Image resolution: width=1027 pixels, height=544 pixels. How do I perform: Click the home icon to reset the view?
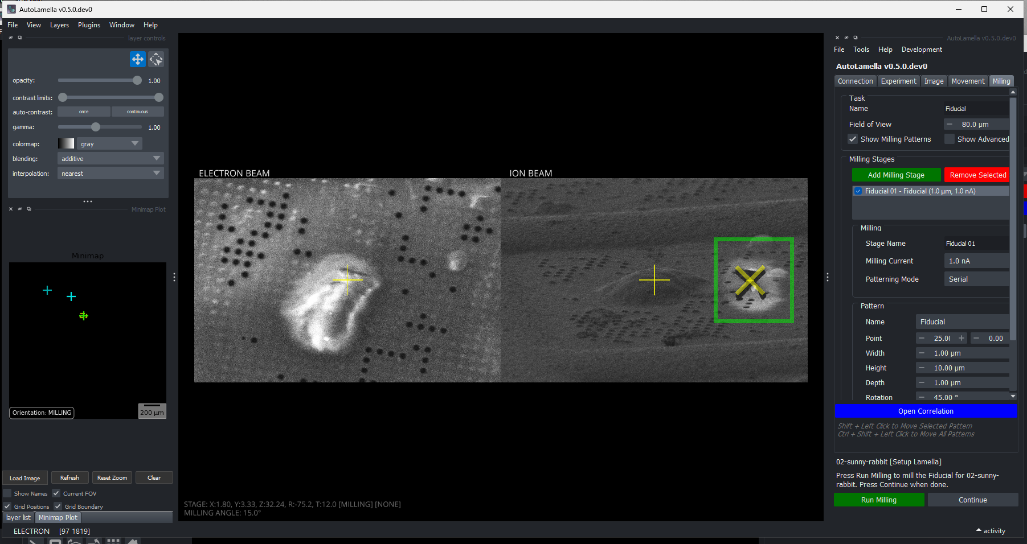[132, 541]
